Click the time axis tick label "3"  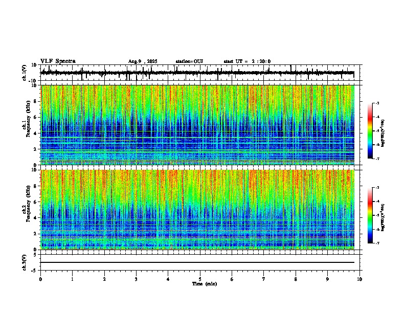[x=136, y=279]
